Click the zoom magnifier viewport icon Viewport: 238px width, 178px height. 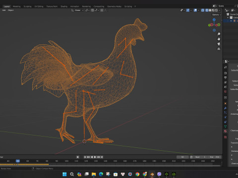tap(219, 34)
